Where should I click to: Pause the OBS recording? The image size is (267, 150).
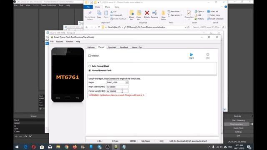click(252, 124)
